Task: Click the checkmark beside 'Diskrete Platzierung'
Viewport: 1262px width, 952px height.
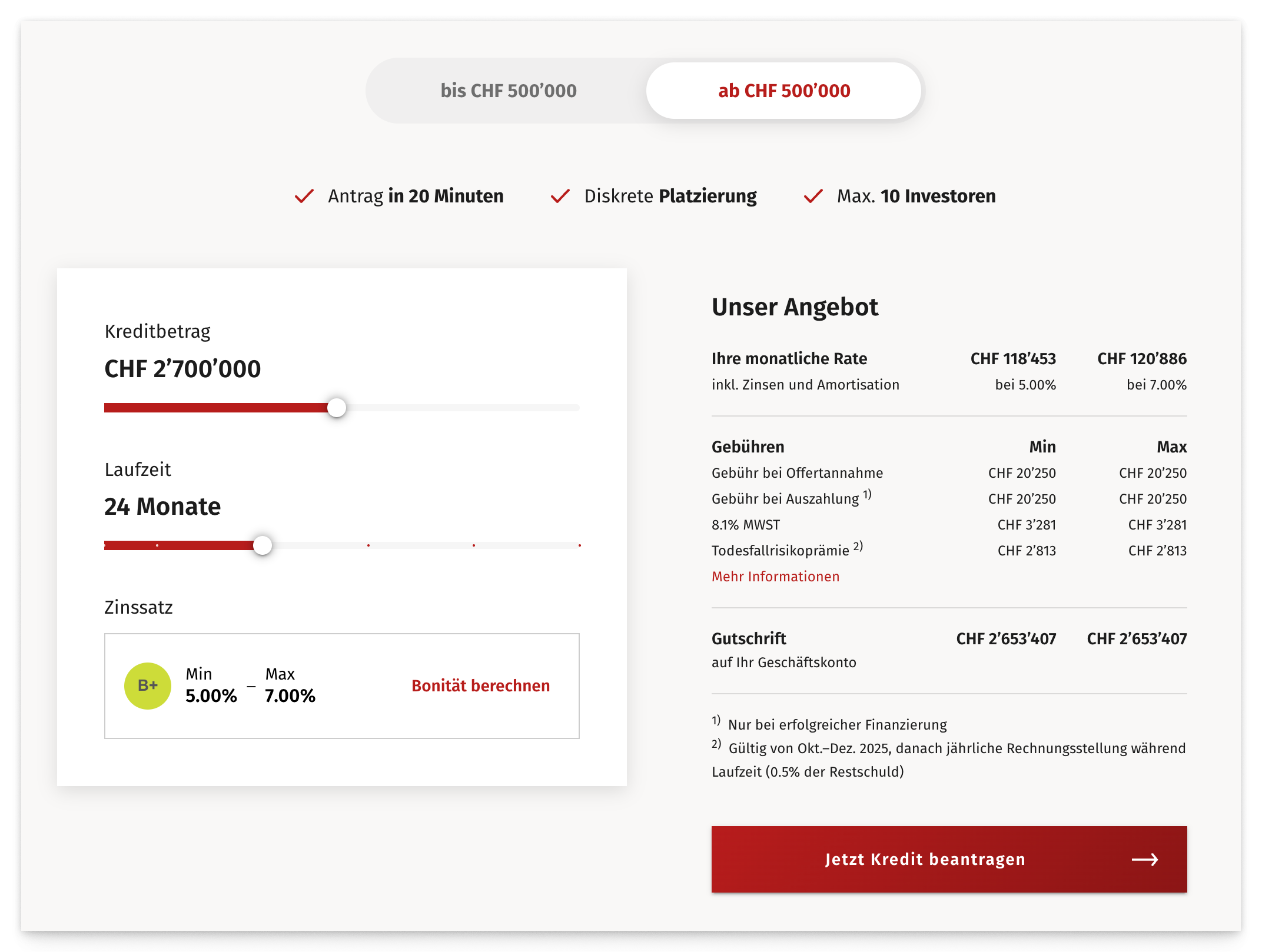Action: 560,196
